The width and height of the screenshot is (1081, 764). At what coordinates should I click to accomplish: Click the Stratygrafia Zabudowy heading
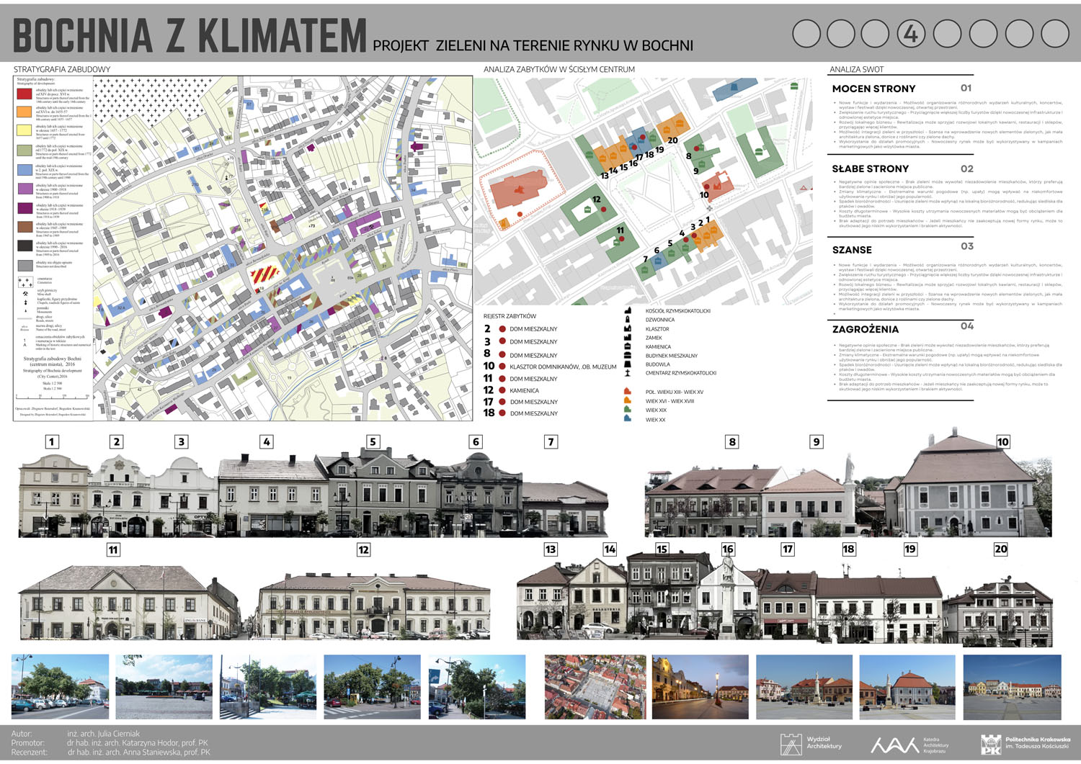(x=62, y=69)
